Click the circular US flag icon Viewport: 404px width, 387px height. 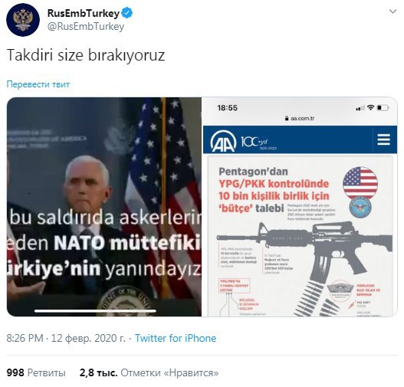(x=360, y=183)
